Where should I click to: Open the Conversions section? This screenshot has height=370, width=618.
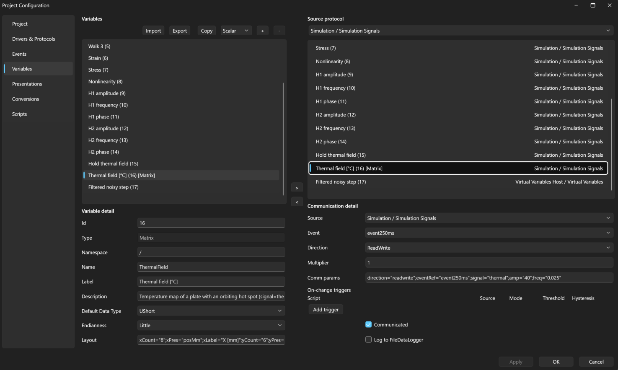39,99
